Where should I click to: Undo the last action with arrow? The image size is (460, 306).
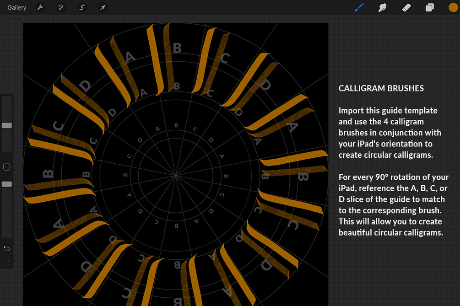[x=6, y=248]
